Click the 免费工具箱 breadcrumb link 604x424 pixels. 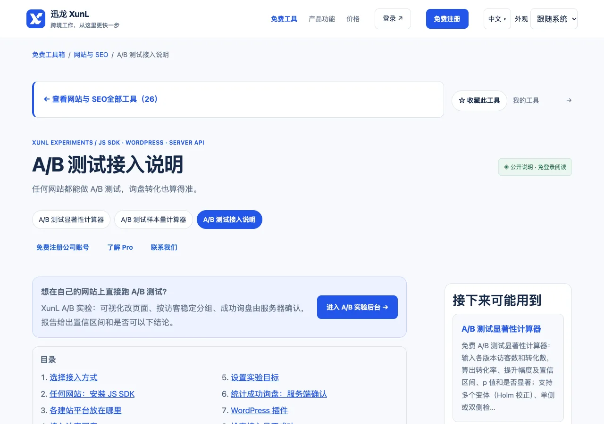click(49, 55)
